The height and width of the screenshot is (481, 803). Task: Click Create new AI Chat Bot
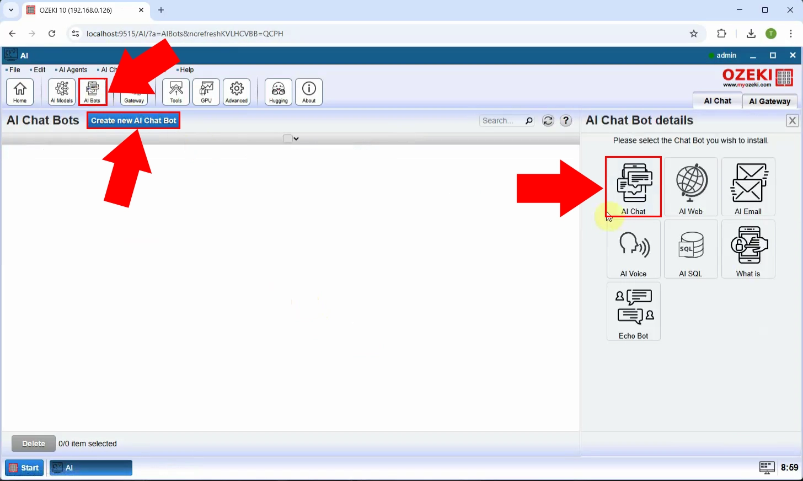click(133, 120)
